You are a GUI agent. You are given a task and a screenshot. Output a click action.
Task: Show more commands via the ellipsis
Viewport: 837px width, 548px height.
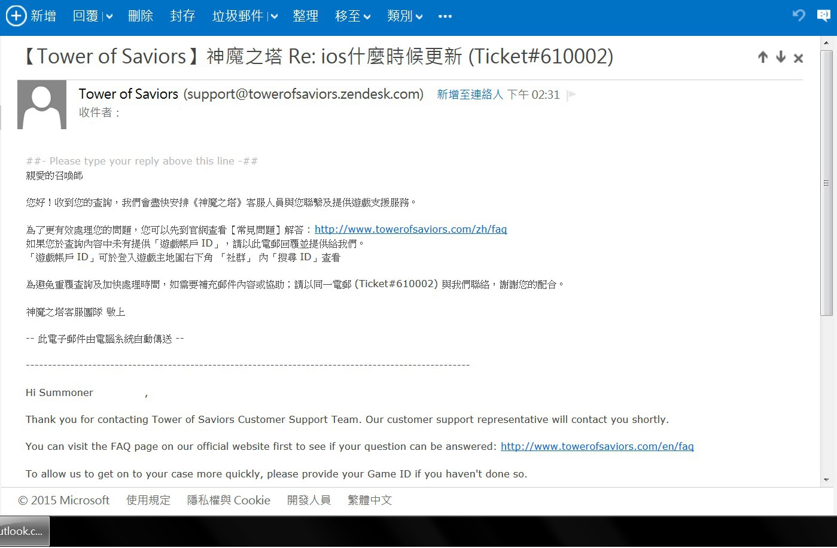coord(445,16)
